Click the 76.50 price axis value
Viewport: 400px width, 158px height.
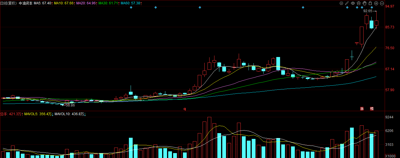[x=390, y=48]
